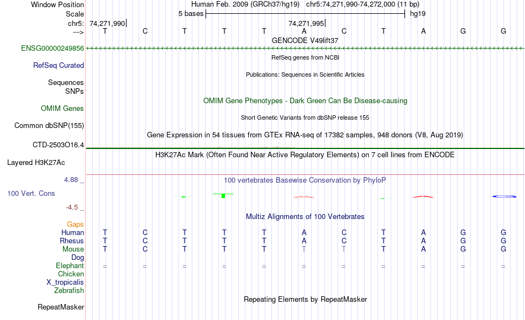The width and height of the screenshot is (525, 320).
Task: Select the 100 Vert. Cons label
Action: point(31,193)
